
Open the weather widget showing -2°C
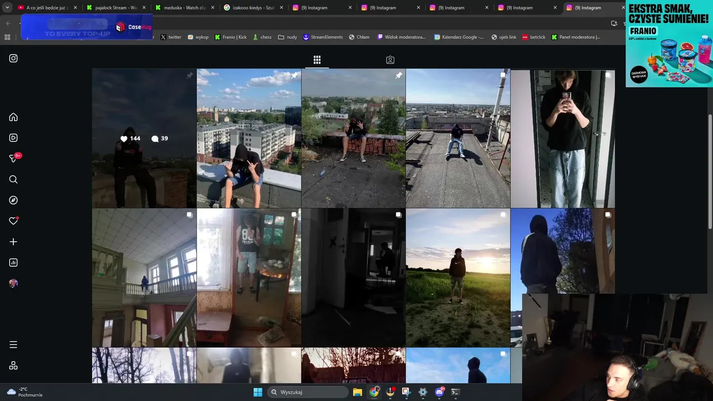25,392
